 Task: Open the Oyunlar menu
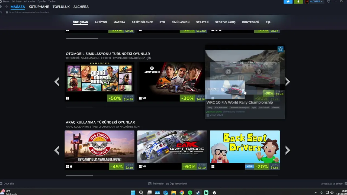click(x=41, y=1)
